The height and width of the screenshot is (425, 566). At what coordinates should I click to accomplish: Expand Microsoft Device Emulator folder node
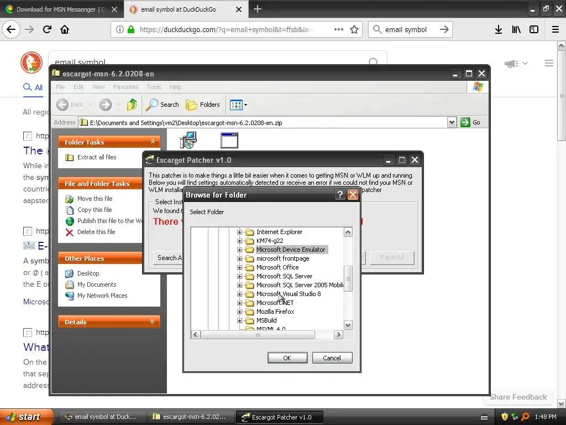[239, 250]
